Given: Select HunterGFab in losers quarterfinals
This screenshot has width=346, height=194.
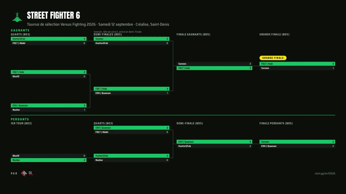Looking at the screenshot, I should click(131, 156).
